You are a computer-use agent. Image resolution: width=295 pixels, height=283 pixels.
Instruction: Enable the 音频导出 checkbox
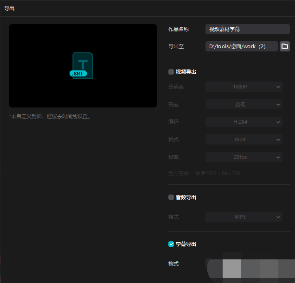(171, 197)
